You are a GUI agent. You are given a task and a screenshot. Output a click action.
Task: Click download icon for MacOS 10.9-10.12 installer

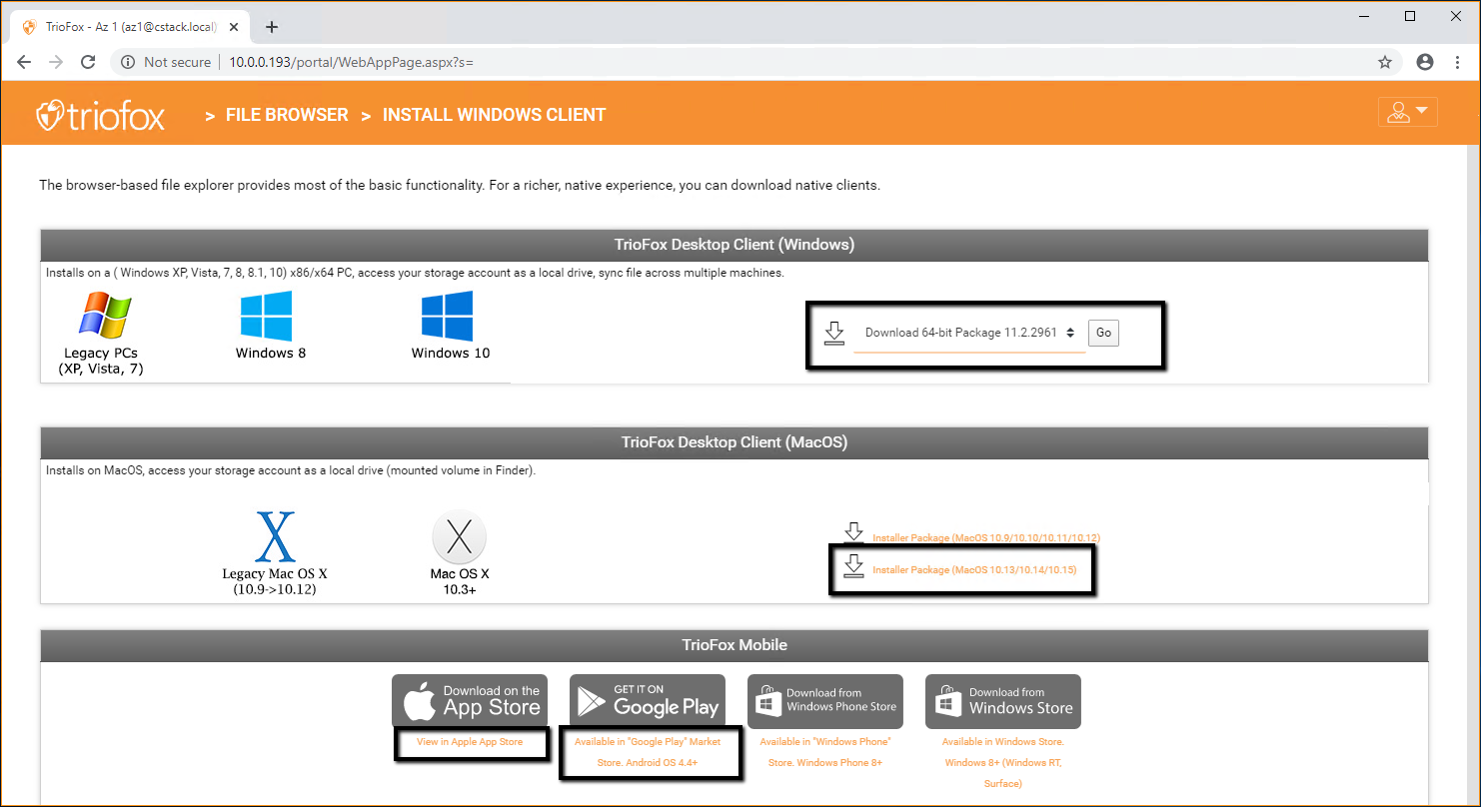click(x=854, y=532)
